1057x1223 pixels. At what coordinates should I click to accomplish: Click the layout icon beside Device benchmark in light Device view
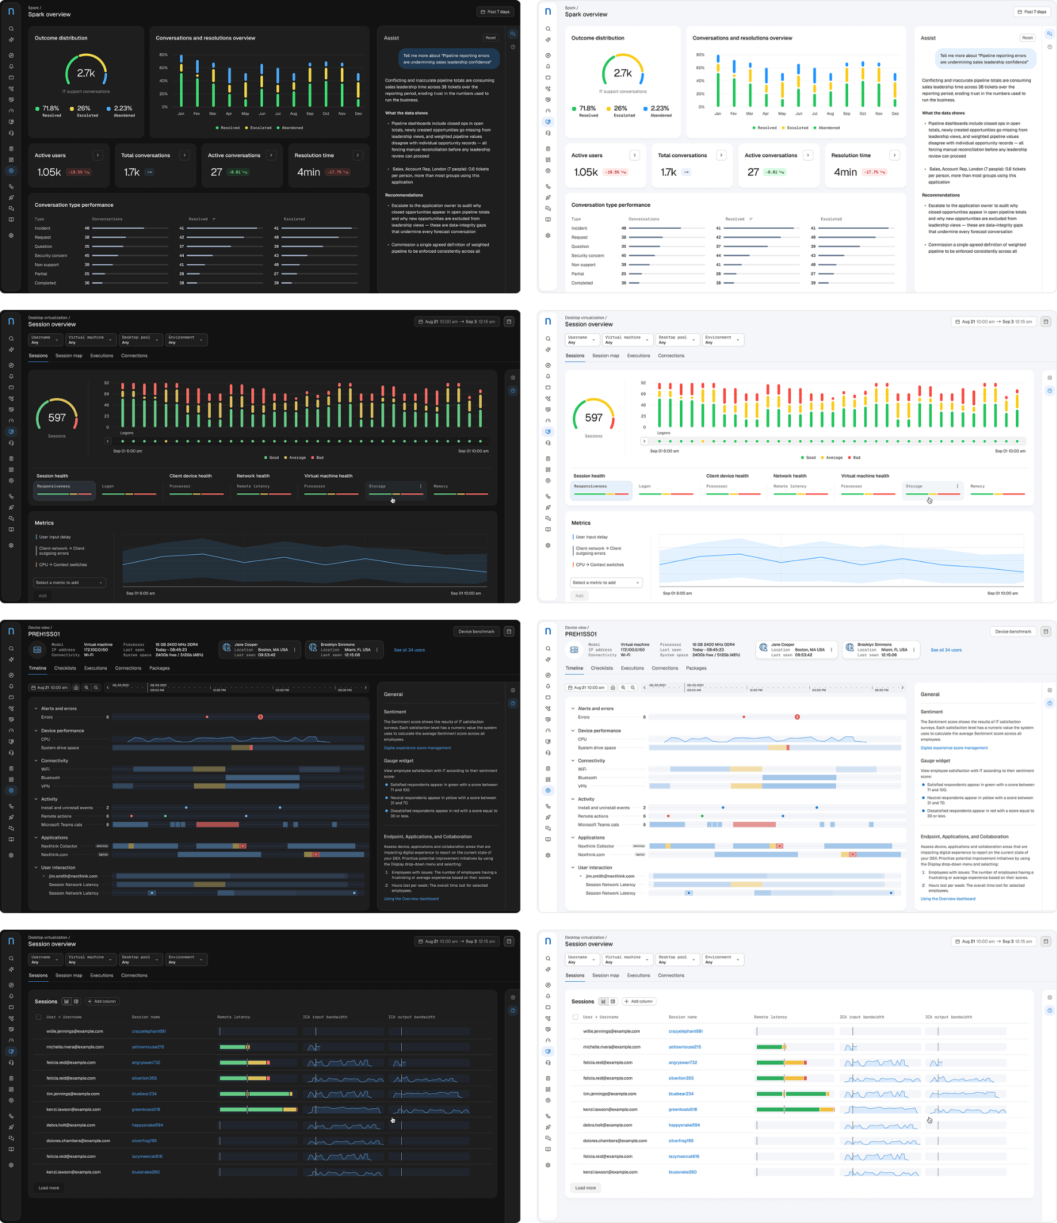(1046, 631)
